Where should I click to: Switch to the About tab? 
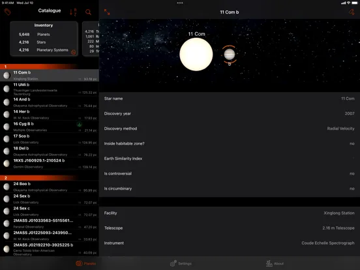[275, 263]
